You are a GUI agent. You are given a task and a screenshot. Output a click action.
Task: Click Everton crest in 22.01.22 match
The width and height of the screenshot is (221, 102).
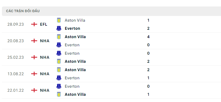point(59,86)
